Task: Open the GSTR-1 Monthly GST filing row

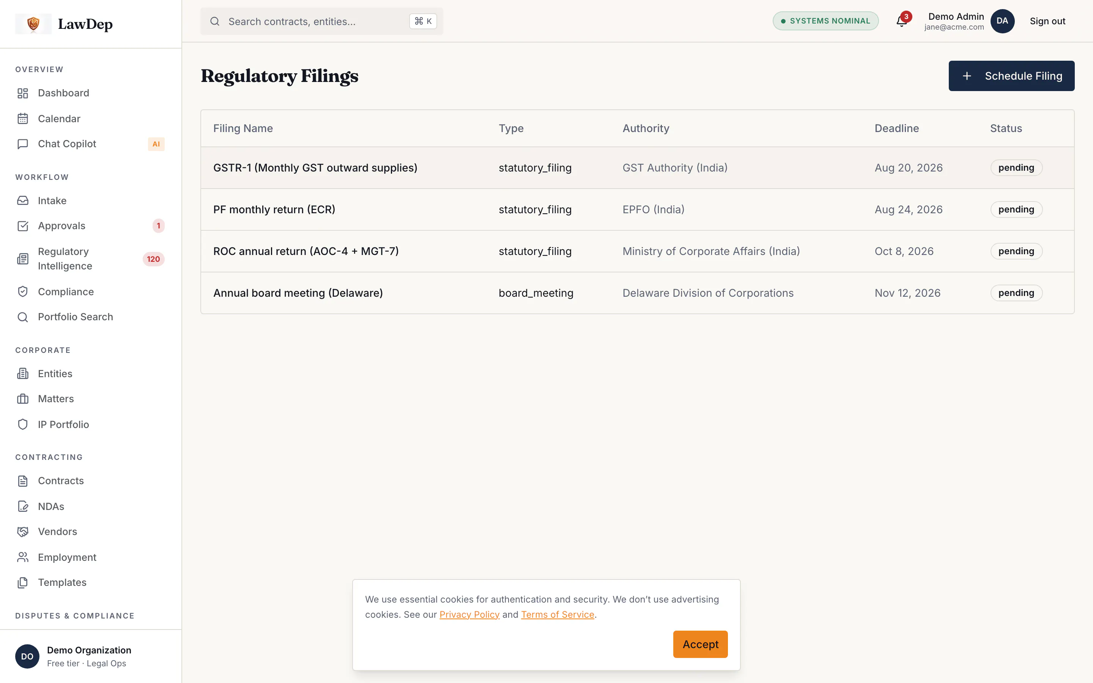Action: click(637, 168)
